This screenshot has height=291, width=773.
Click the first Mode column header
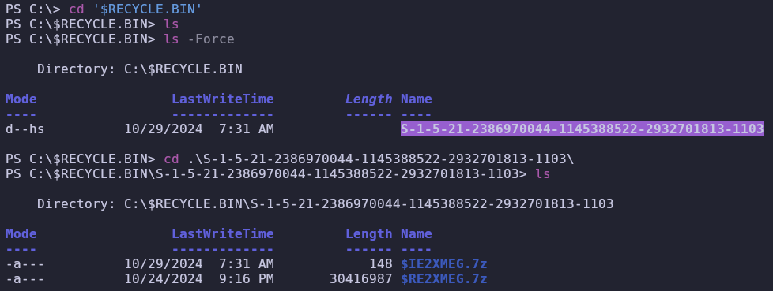coord(21,99)
